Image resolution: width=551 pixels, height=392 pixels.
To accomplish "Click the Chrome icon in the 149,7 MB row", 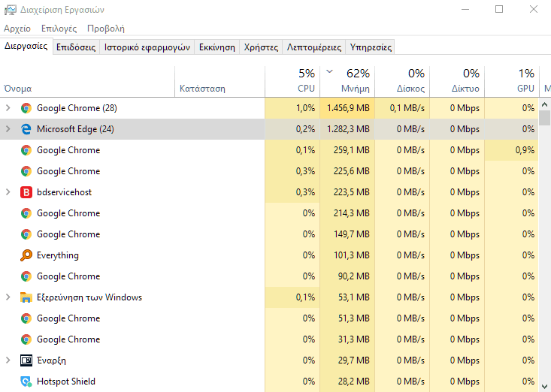I will [26, 234].
